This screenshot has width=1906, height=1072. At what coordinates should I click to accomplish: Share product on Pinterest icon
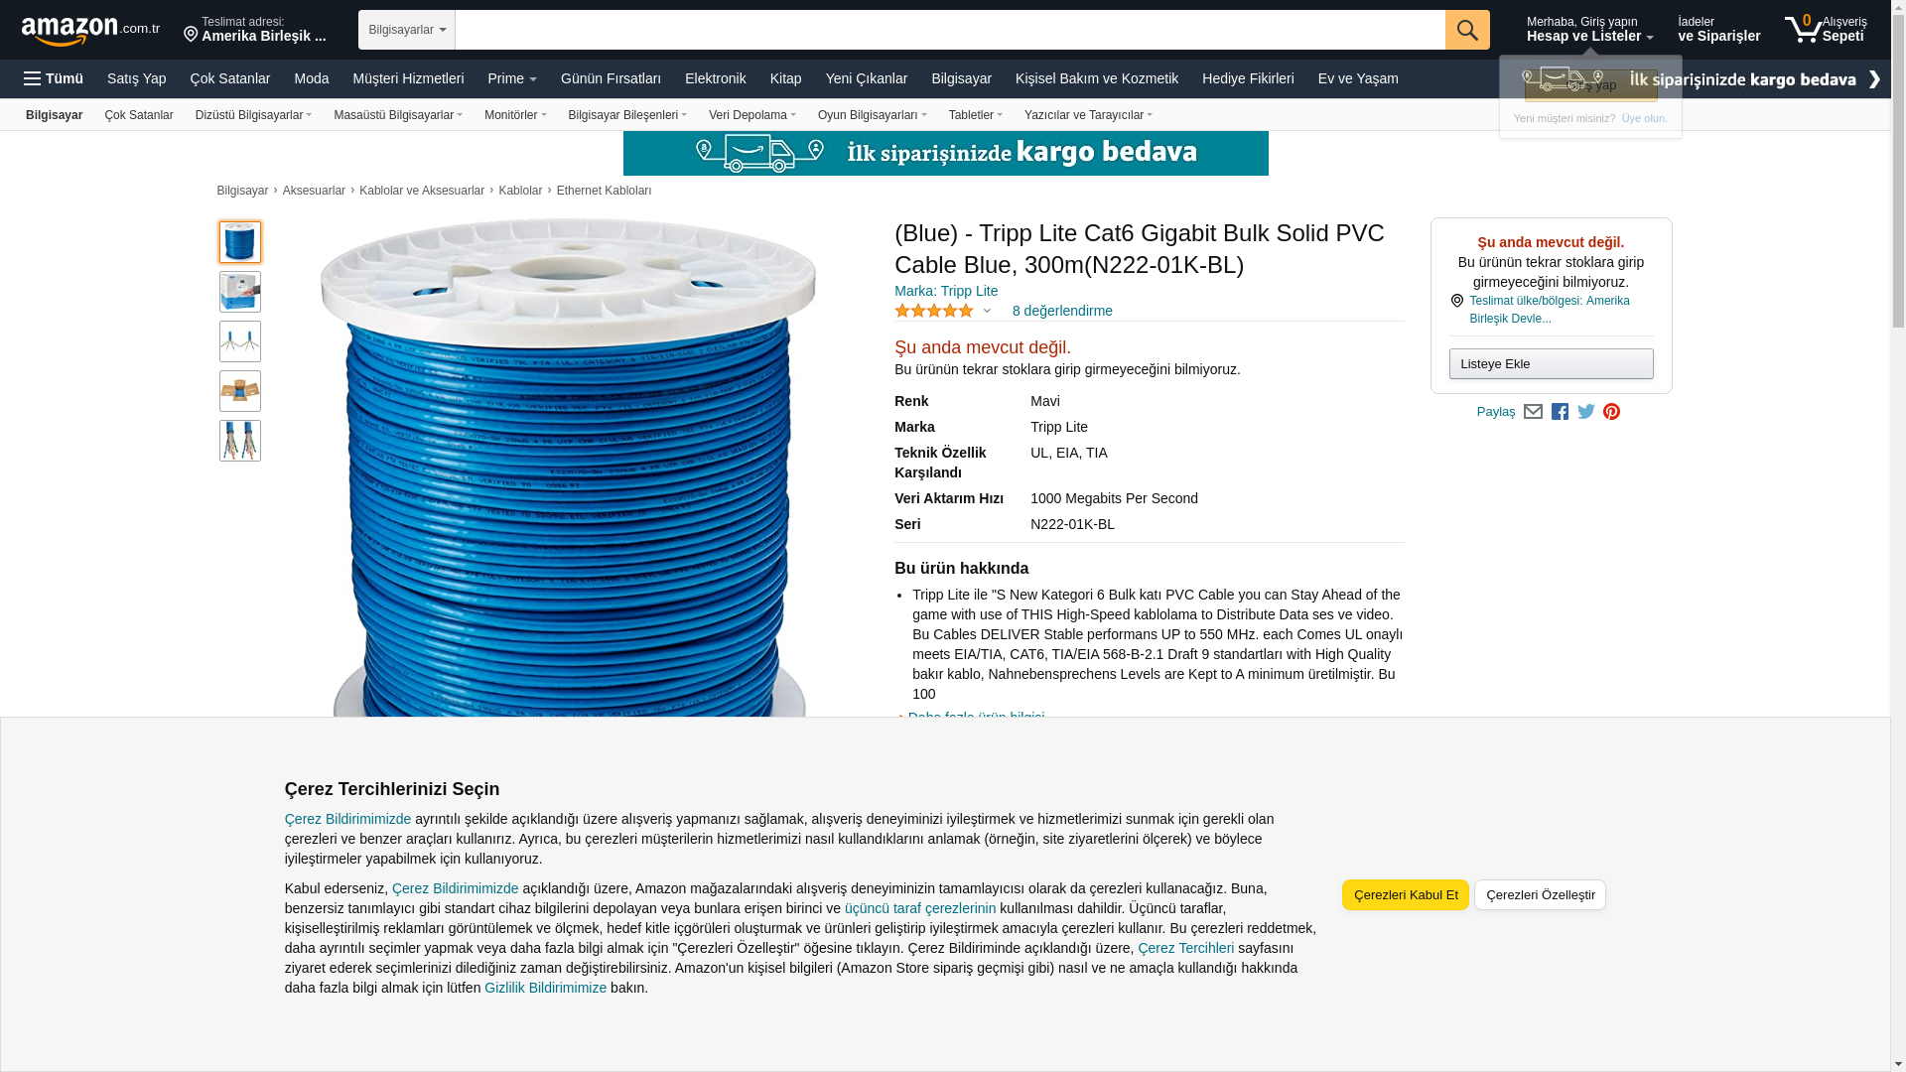tap(1611, 412)
